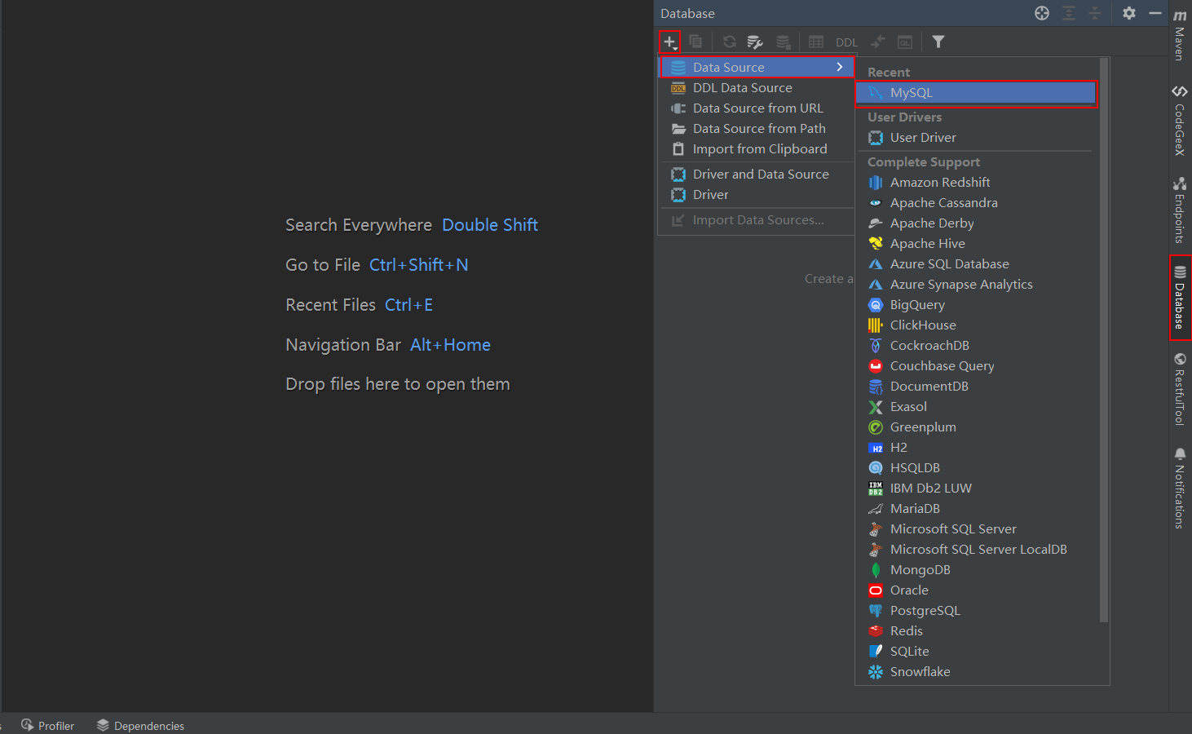Open the Endpoints side tab
Screen dimensions: 1192x734
[x=1180, y=210]
